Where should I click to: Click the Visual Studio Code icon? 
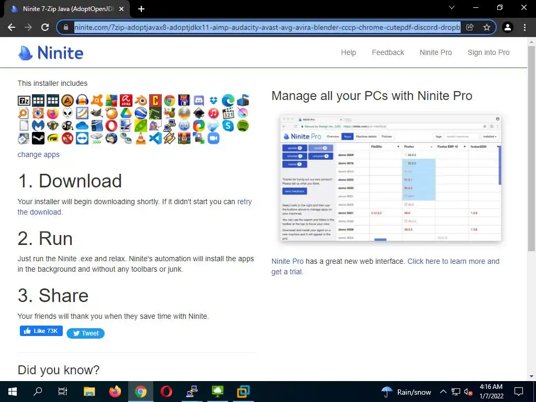(x=155, y=138)
